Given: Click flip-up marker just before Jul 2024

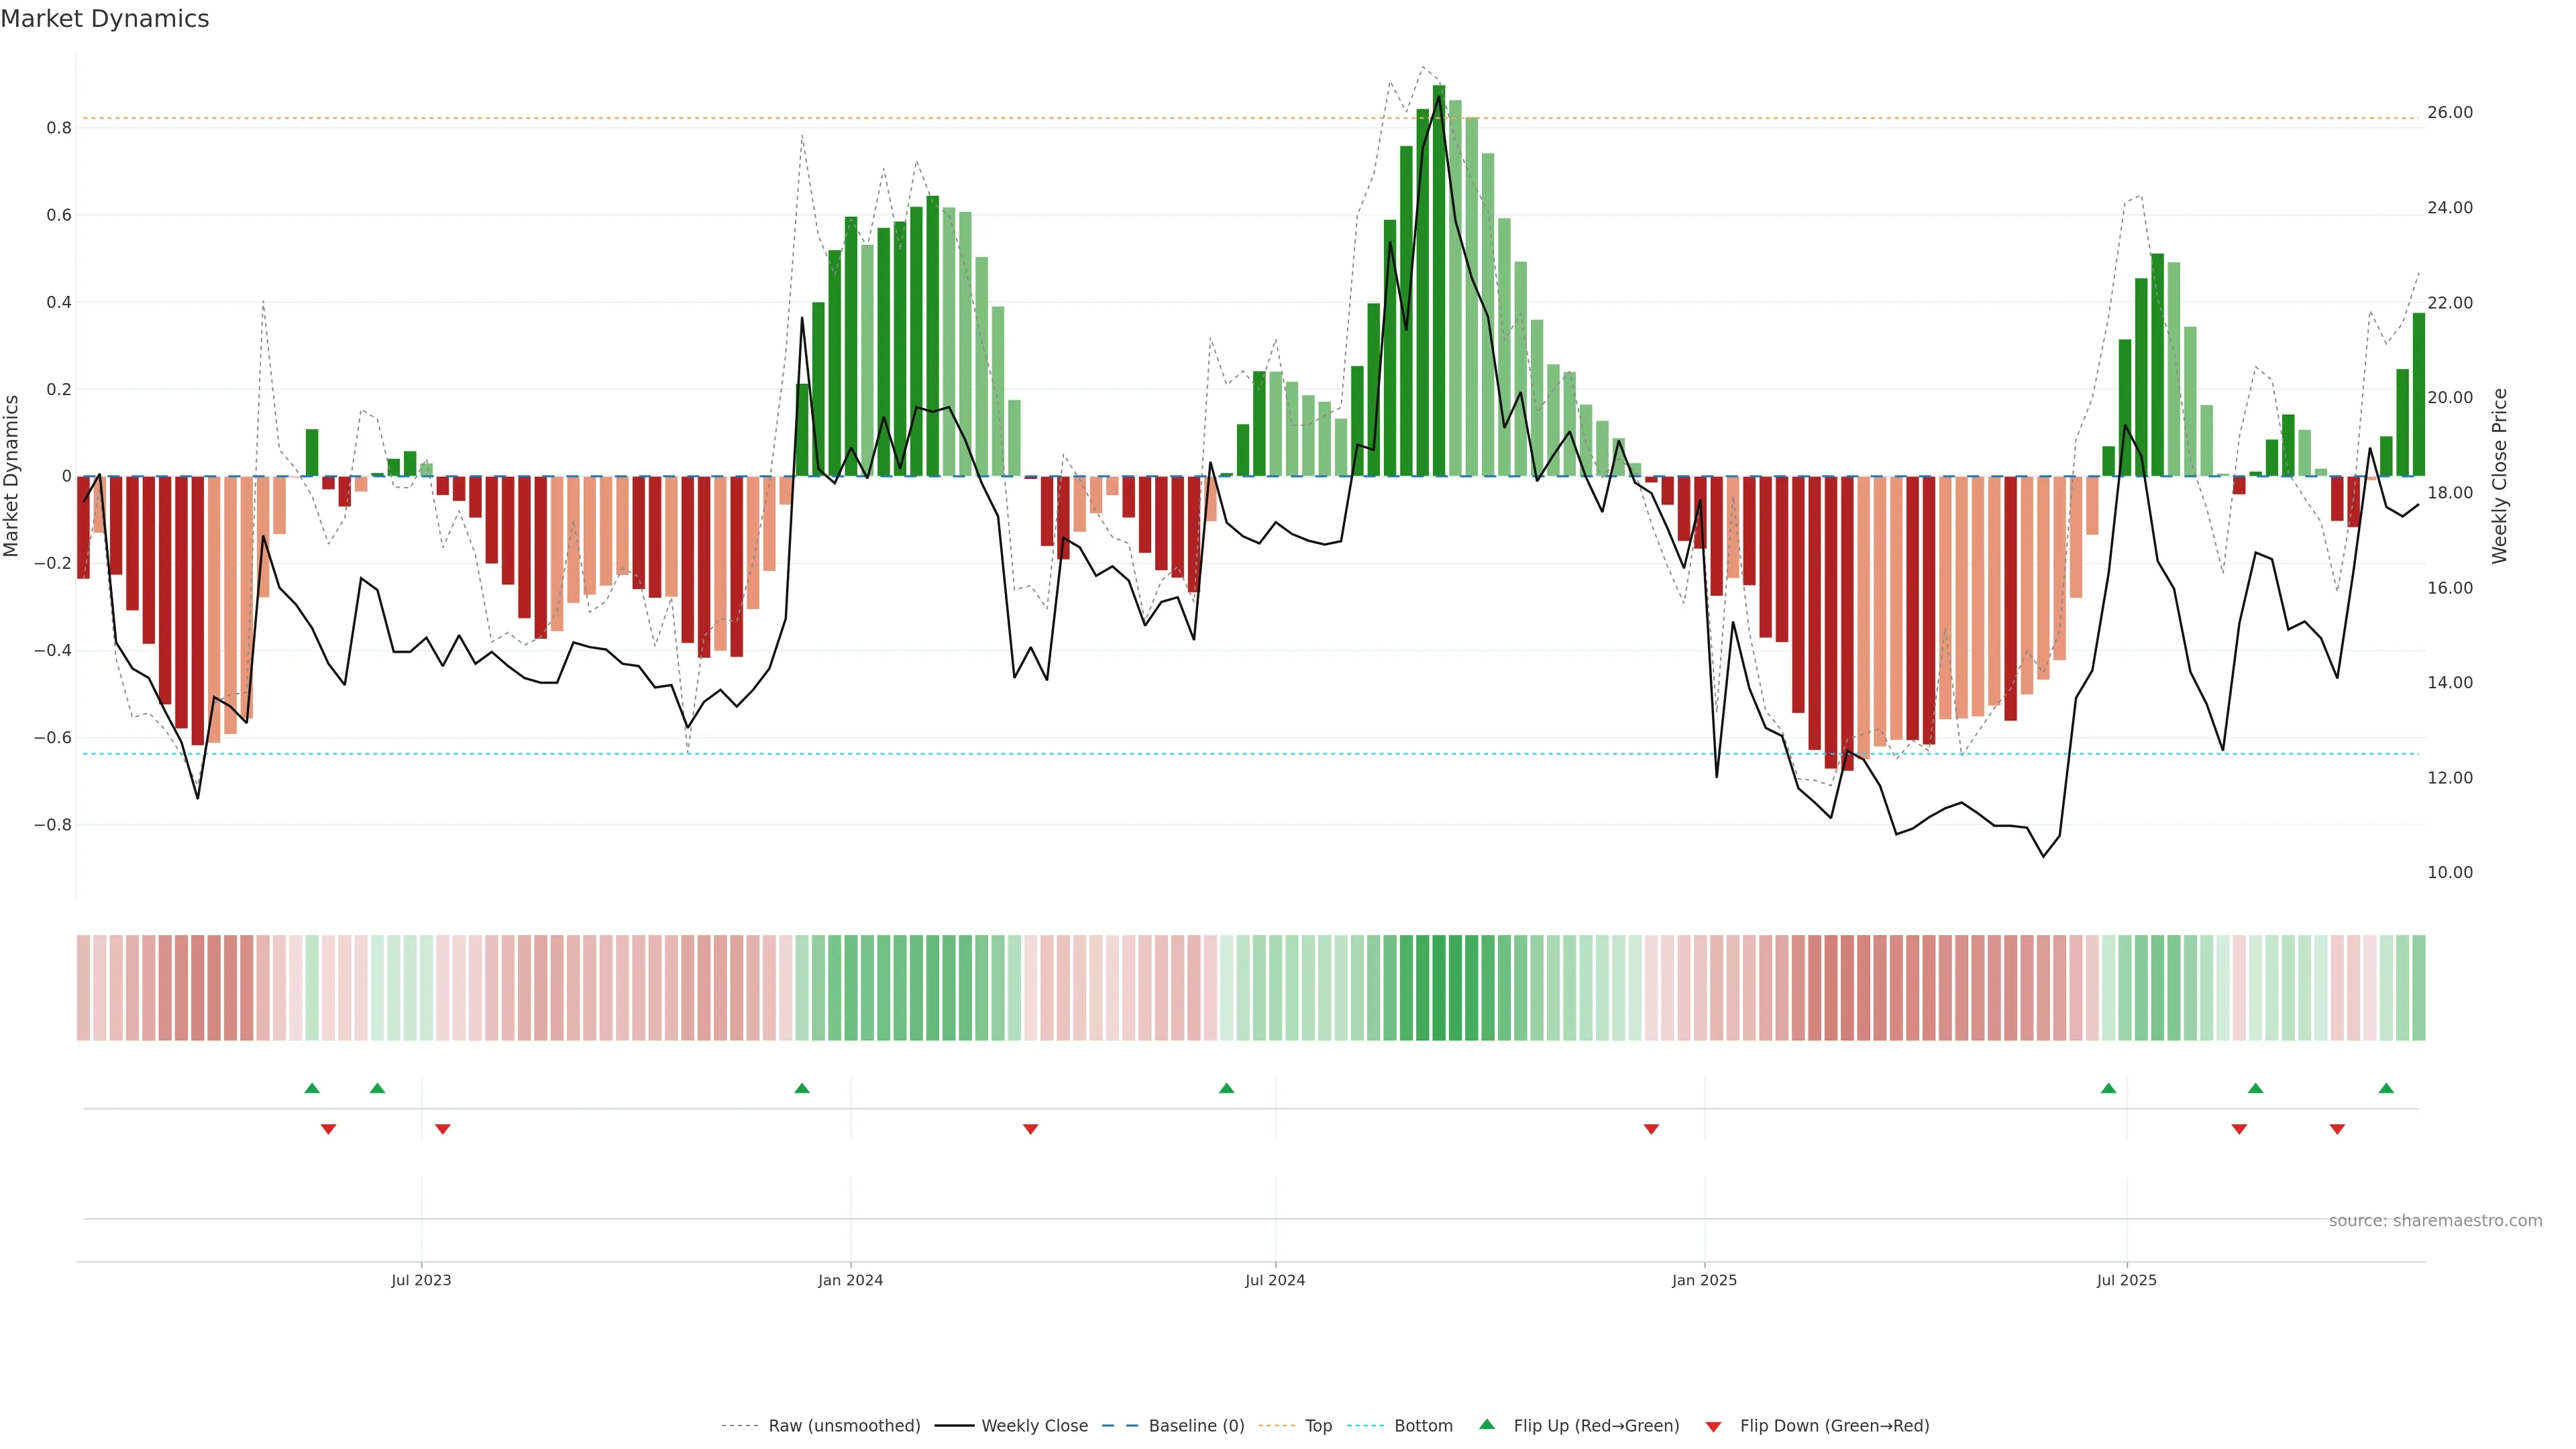Looking at the screenshot, I should click(1227, 1088).
